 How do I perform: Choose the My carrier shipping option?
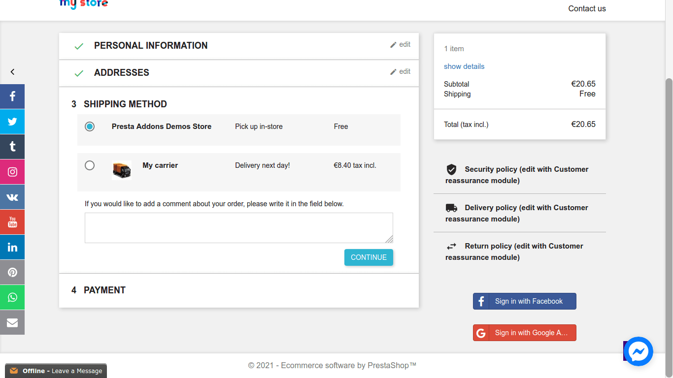(90, 165)
